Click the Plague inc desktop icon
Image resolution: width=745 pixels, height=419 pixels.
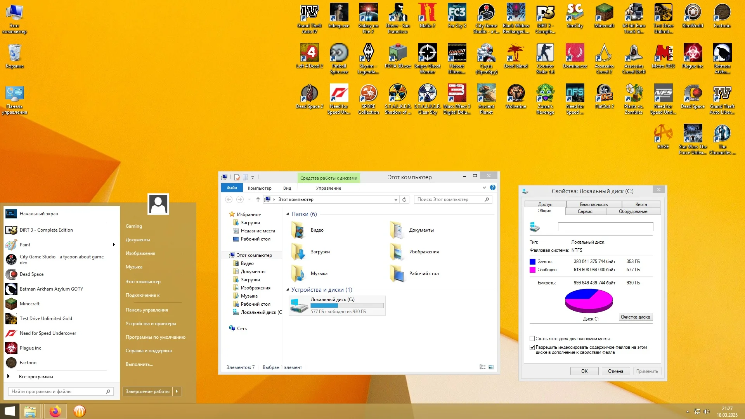[x=693, y=54]
